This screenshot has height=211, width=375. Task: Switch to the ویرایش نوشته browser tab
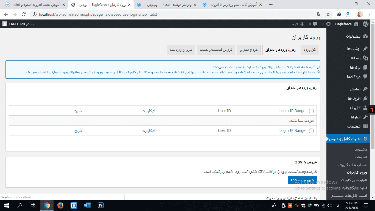click(167, 5)
